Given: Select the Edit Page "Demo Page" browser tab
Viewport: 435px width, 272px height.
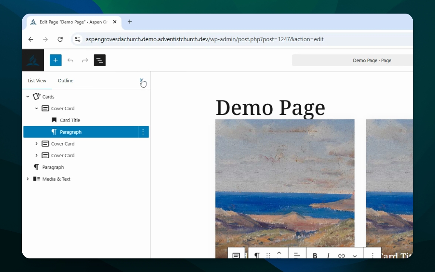Looking at the screenshot, I should (74, 22).
